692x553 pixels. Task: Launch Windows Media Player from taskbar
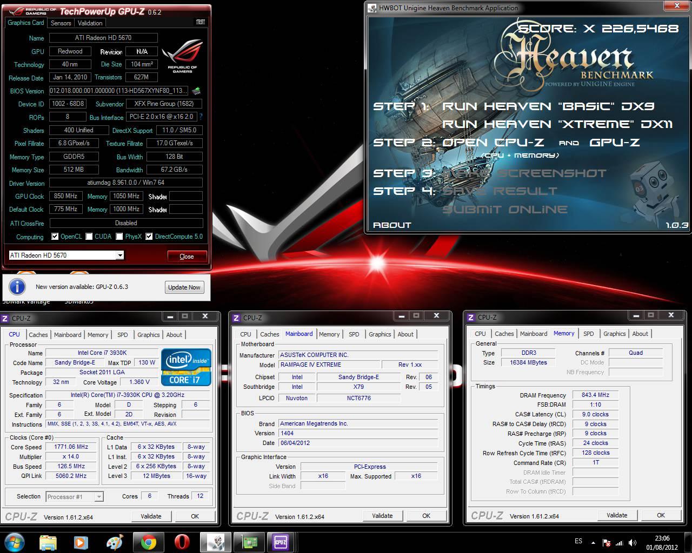coord(81,542)
